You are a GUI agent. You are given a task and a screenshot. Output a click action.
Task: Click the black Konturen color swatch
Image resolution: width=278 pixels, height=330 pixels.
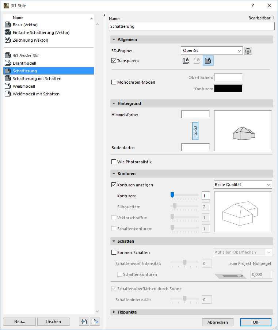pos(228,88)
